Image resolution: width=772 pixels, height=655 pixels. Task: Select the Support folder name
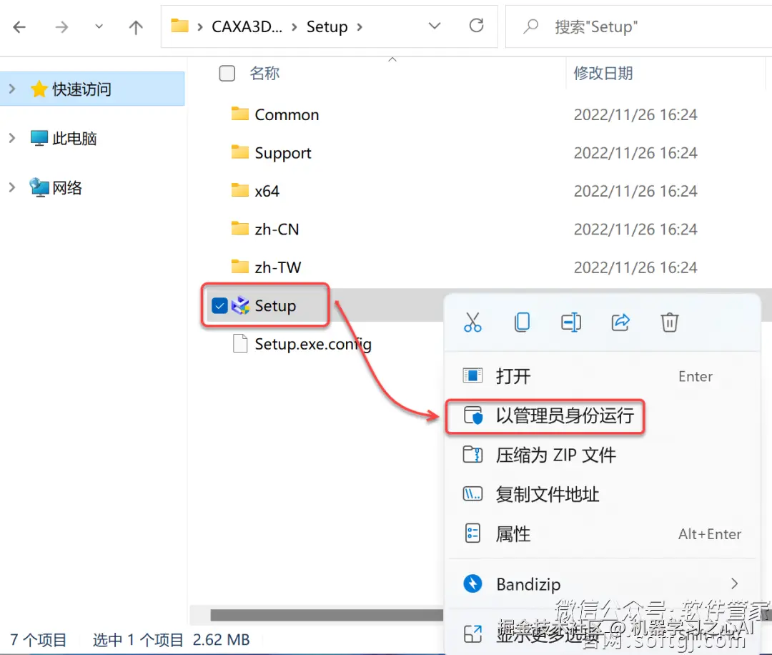[282, 153]
